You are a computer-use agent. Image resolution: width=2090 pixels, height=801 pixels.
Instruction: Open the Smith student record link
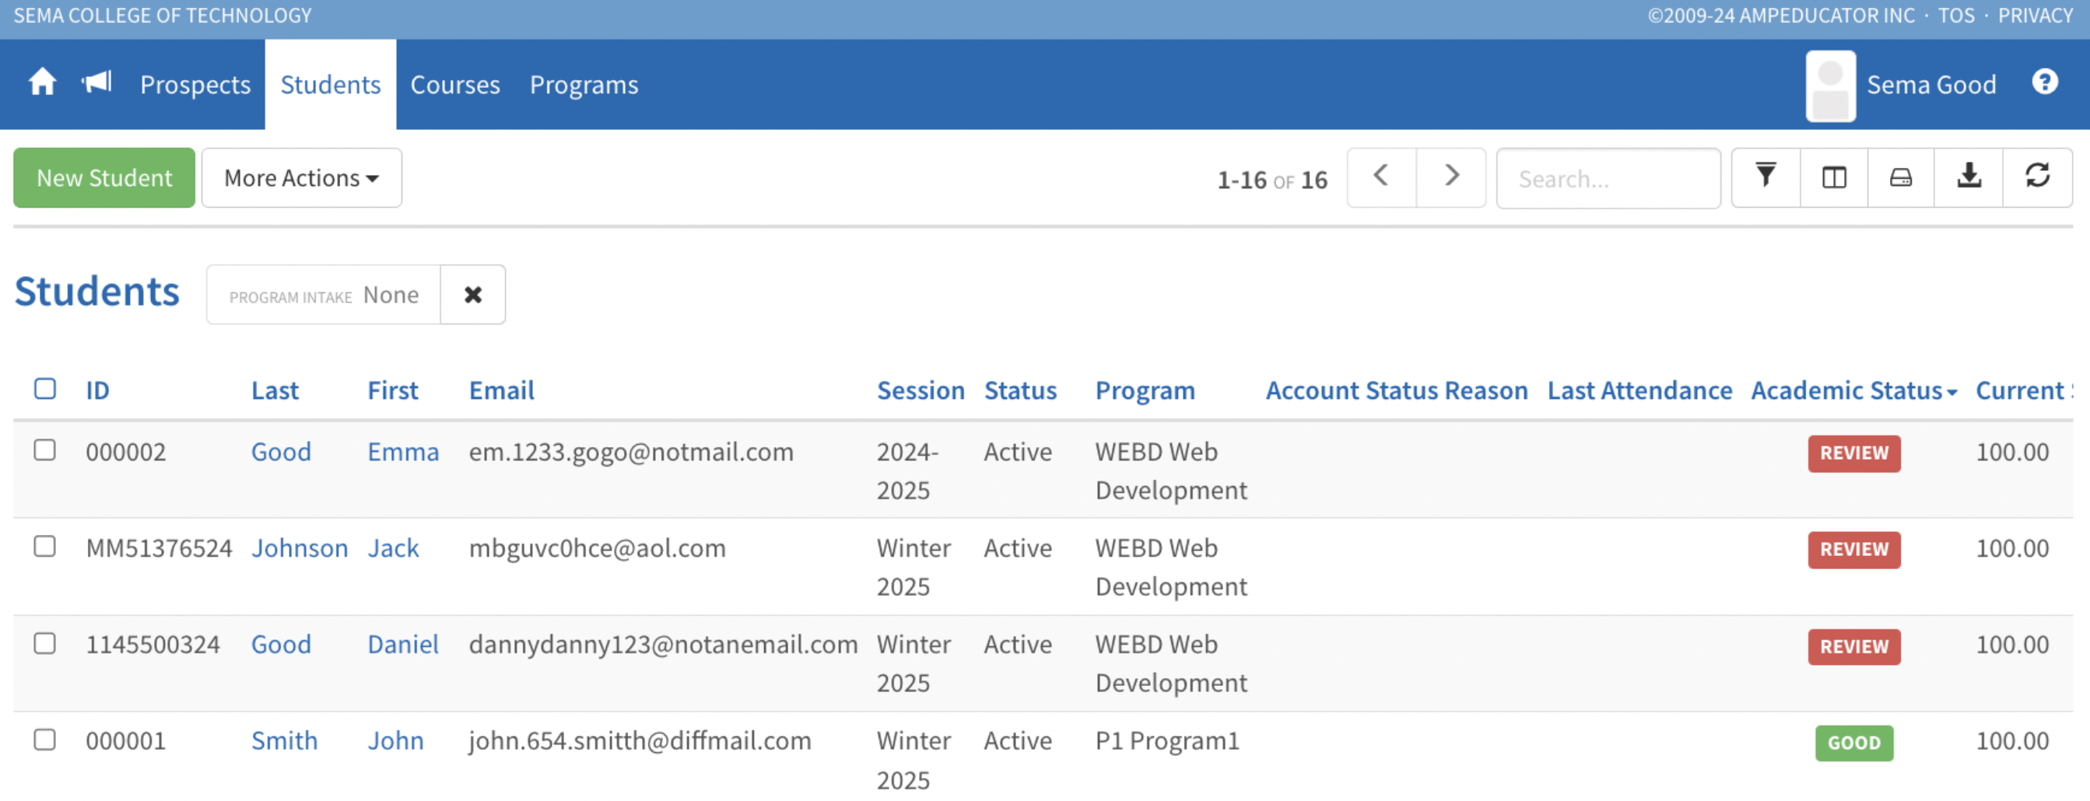click(x=284, y=741)
